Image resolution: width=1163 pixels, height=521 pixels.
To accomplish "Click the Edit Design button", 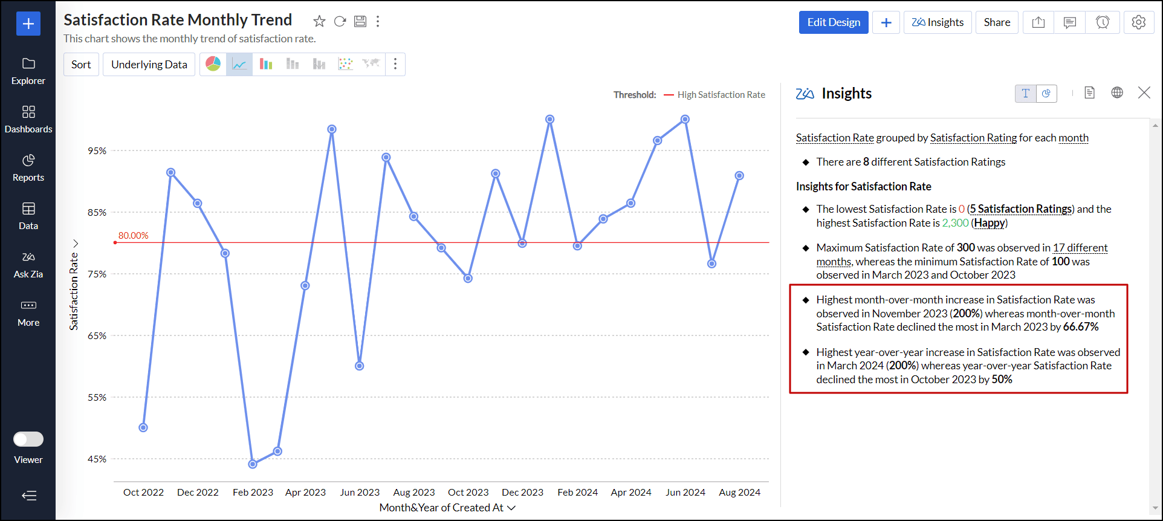I will point(833,22).
